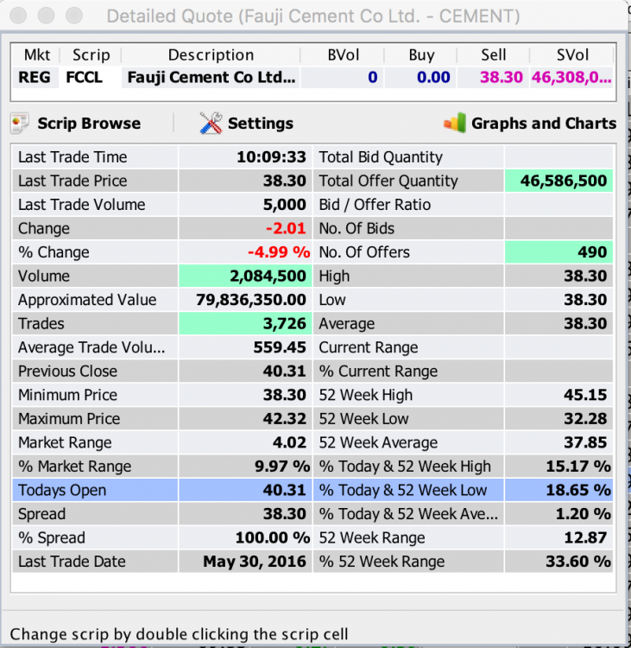
Task: Click the Buy value 0.00
Action: 433,77
